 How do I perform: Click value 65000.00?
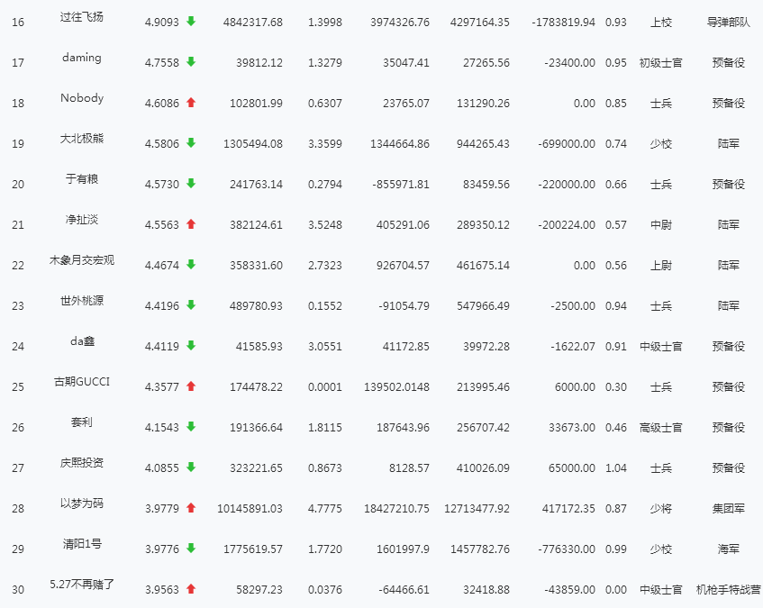[572, 467]
